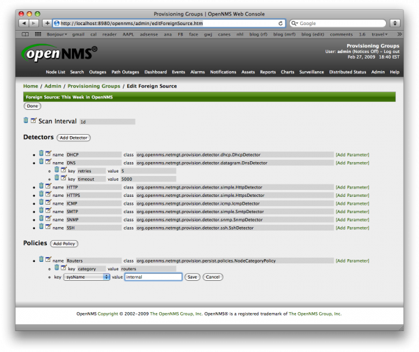Viewport: 419px width, 352px height.
Task: Click the Done button
Action: 32,106
